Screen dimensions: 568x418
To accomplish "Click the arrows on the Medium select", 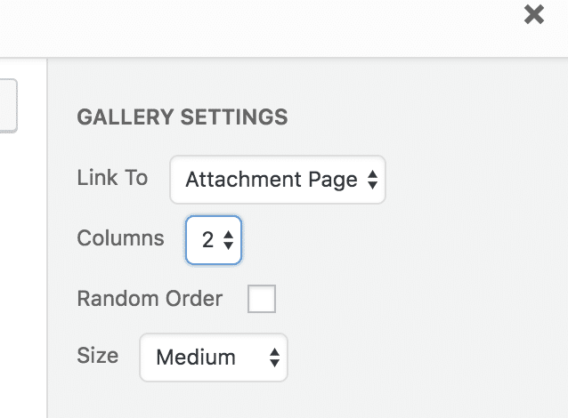I will pos(274,358).
